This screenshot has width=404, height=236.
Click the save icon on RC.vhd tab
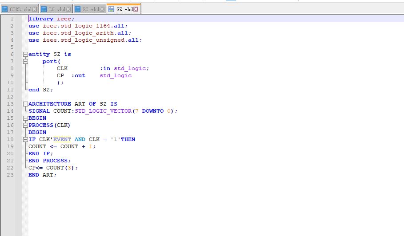77,9
